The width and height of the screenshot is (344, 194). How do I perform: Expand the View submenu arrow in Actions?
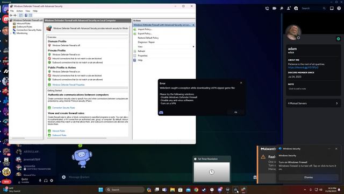(193, 47)
